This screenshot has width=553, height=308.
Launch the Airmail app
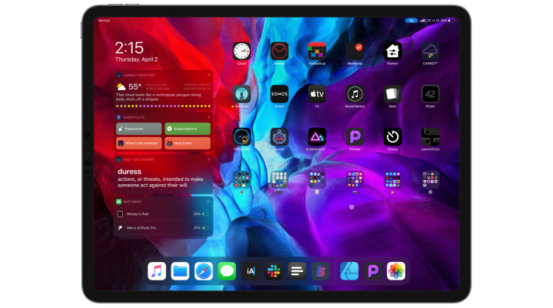[279, 51]
